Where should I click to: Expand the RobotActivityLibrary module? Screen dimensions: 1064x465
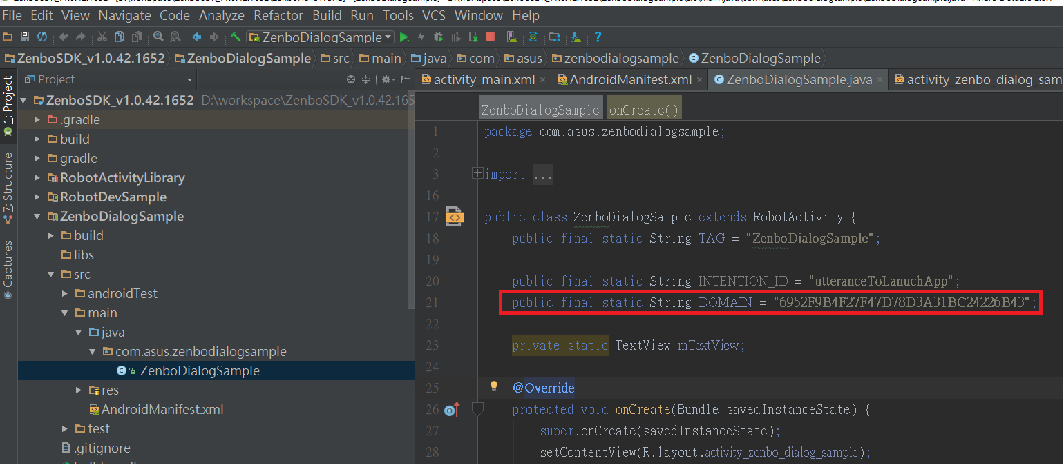37,178
